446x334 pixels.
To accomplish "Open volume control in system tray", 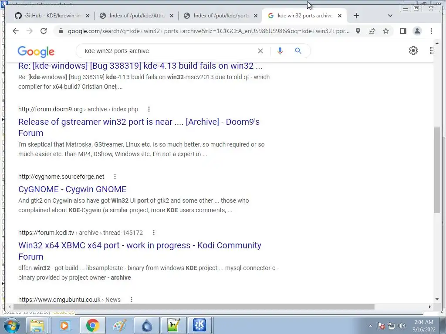I will (402, 326).
